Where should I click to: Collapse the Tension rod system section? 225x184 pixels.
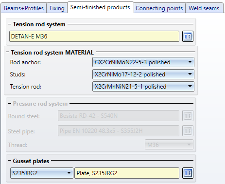tap(10, 24)
